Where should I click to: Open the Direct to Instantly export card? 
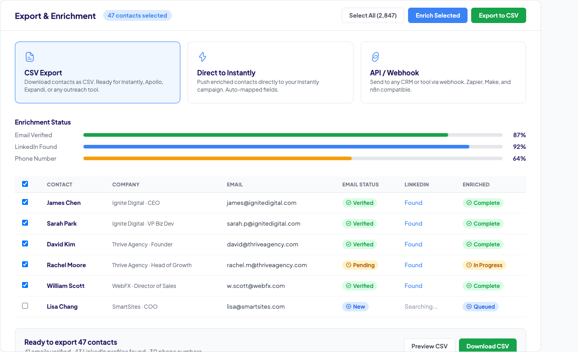tap(270, 72)
